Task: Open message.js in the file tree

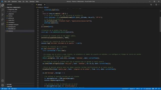Action: click(11, 22)
